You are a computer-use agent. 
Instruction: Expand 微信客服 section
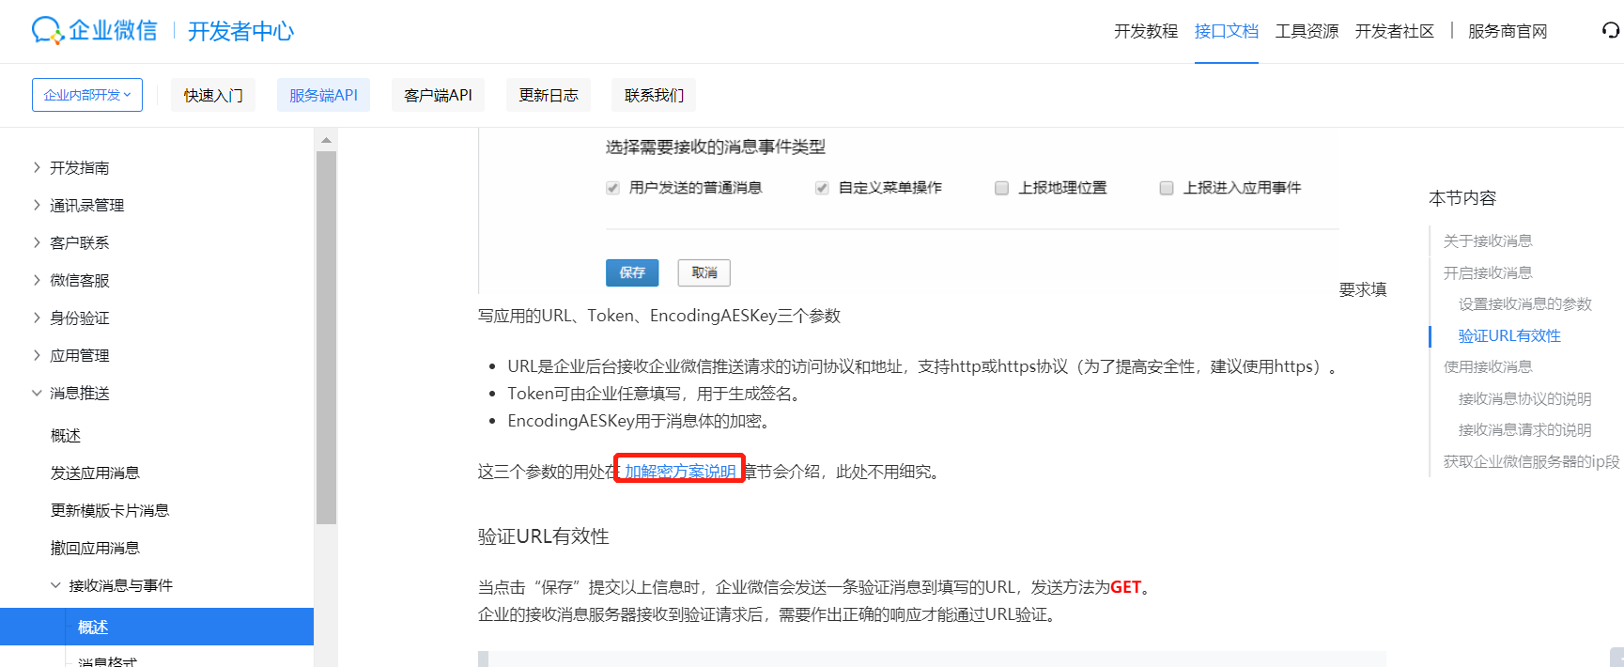coord(37,280)
